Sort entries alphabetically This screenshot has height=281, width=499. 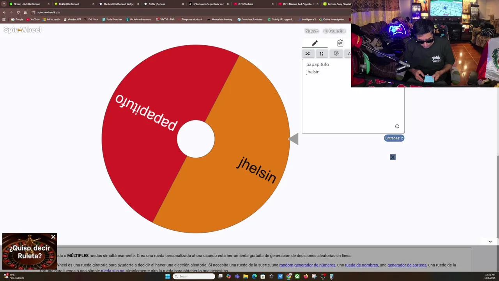[321, 53]
